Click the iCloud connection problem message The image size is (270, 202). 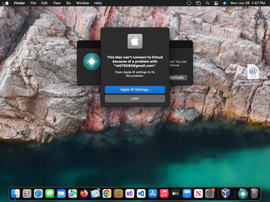[x=135, y=61]
